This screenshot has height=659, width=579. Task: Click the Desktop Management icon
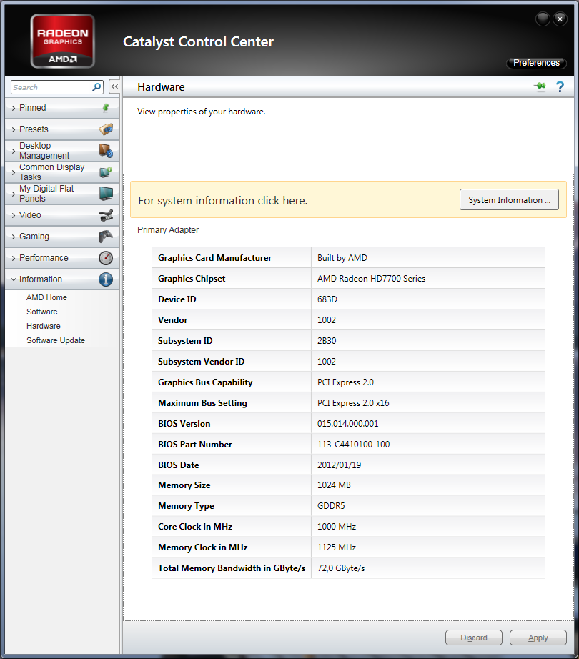[x=106, y=151]
